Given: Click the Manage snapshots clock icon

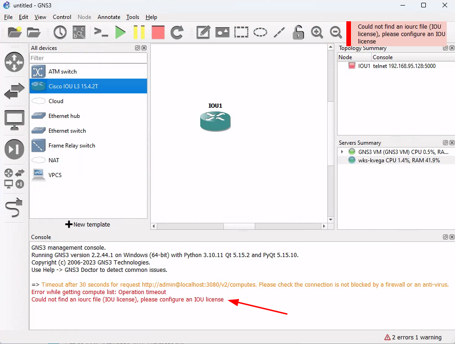Looking at the screenshot, I should [60, 32].
